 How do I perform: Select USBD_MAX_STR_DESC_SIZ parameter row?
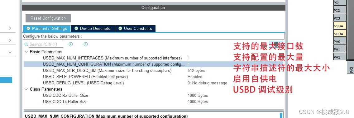point(154,71)
